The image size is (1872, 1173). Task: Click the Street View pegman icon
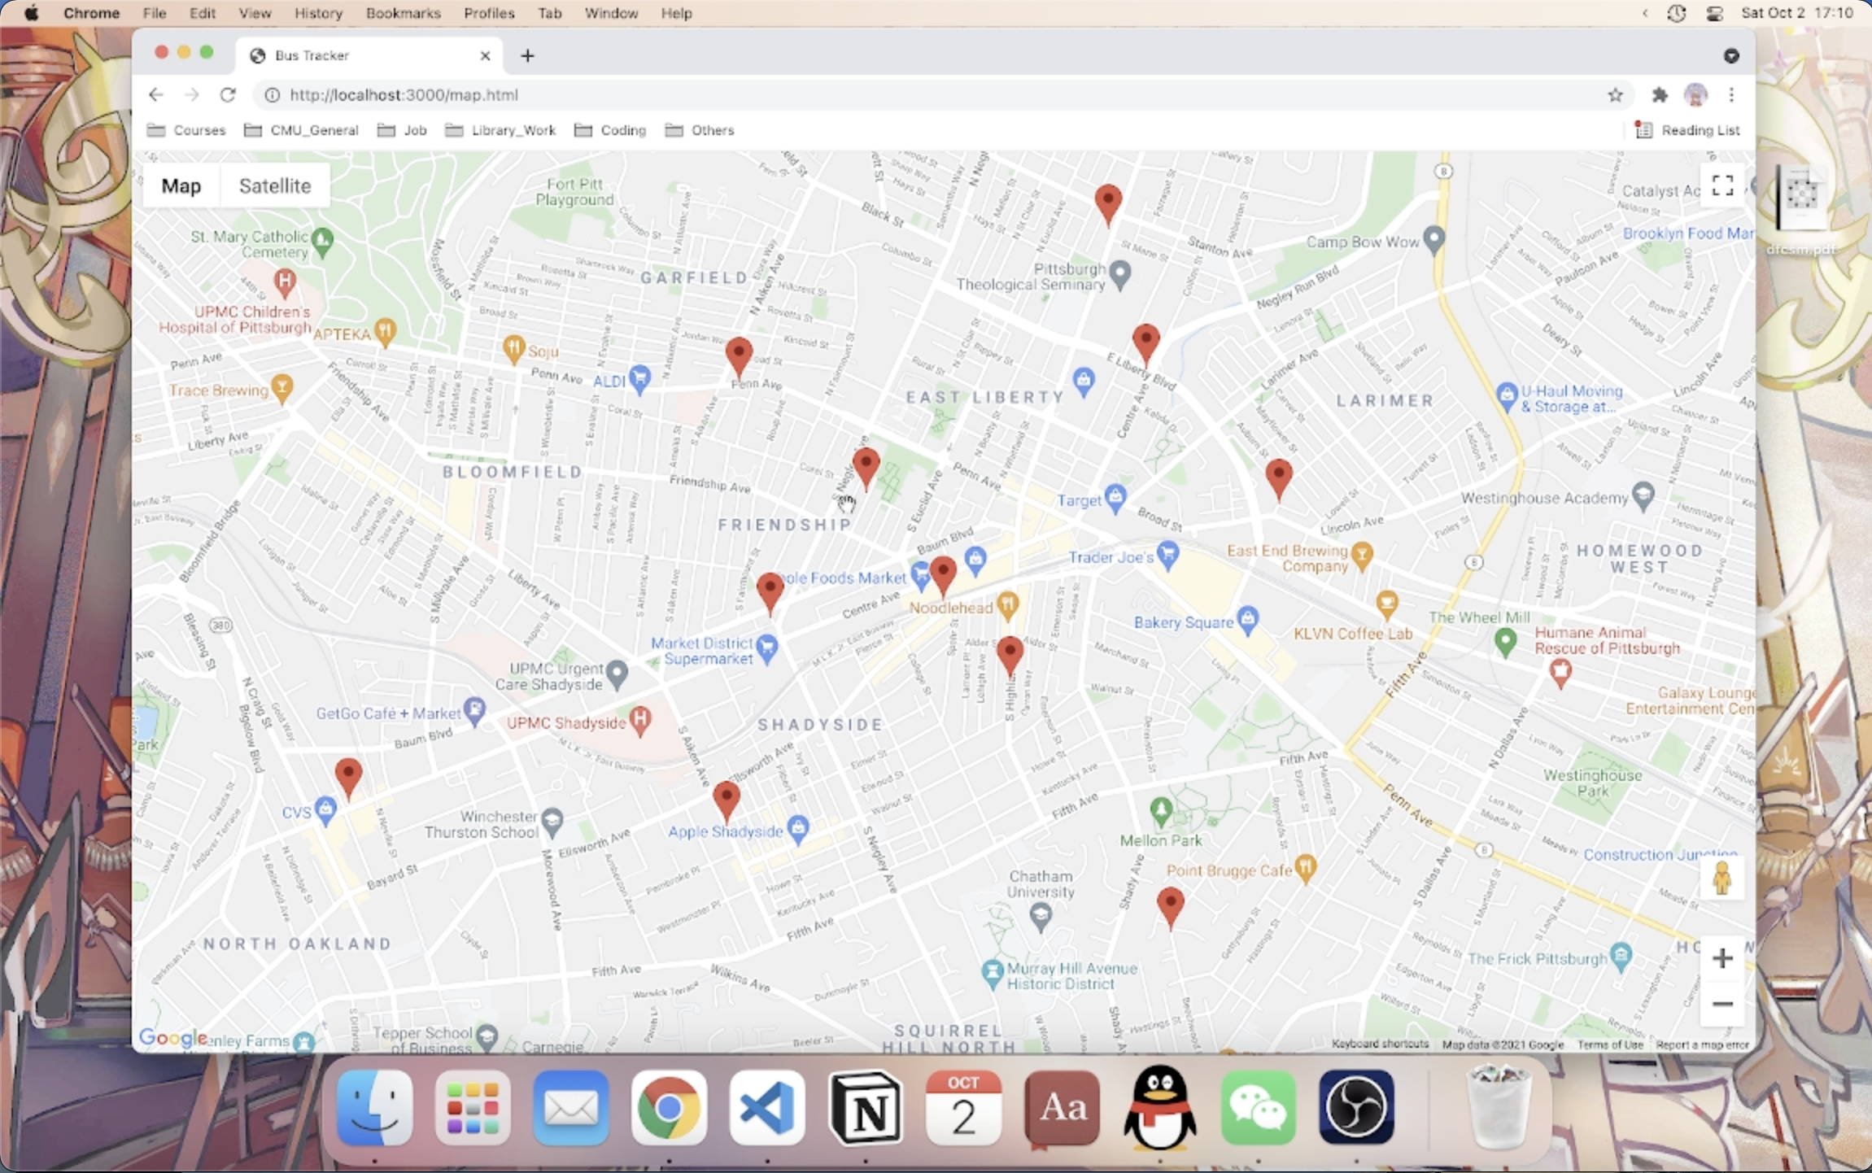click(x=1721, y=879)
